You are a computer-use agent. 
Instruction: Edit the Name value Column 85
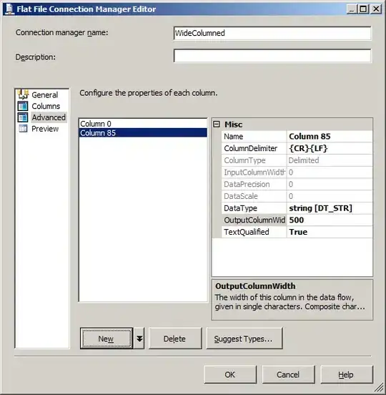pos(330,136)
